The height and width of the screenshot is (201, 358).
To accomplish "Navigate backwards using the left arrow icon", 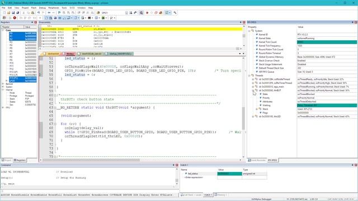I will coord(49,13).
